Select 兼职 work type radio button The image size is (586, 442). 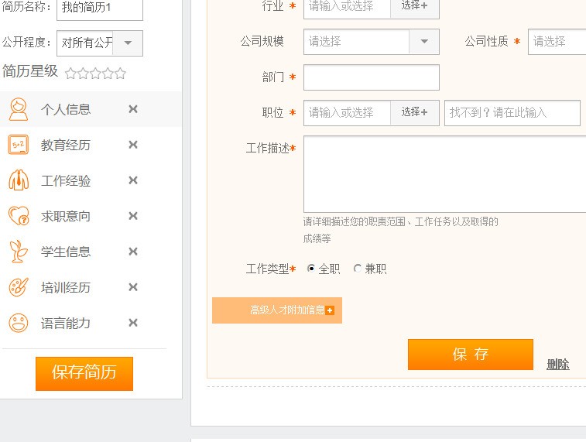358,269
